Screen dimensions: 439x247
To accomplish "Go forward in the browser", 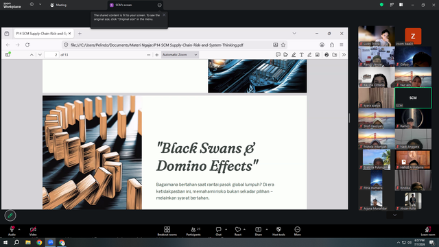I will click(18, 45).
